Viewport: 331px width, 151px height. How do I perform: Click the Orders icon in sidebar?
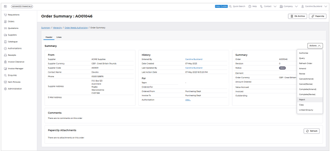[x=5, y=21]
